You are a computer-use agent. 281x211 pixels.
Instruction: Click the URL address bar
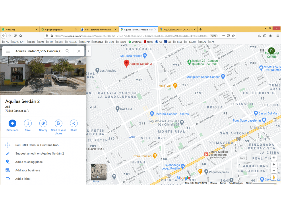pyautogui.click(x=131, y=36)
